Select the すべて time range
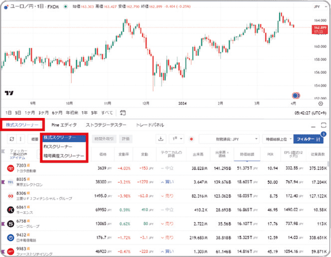 click(107, 113)
